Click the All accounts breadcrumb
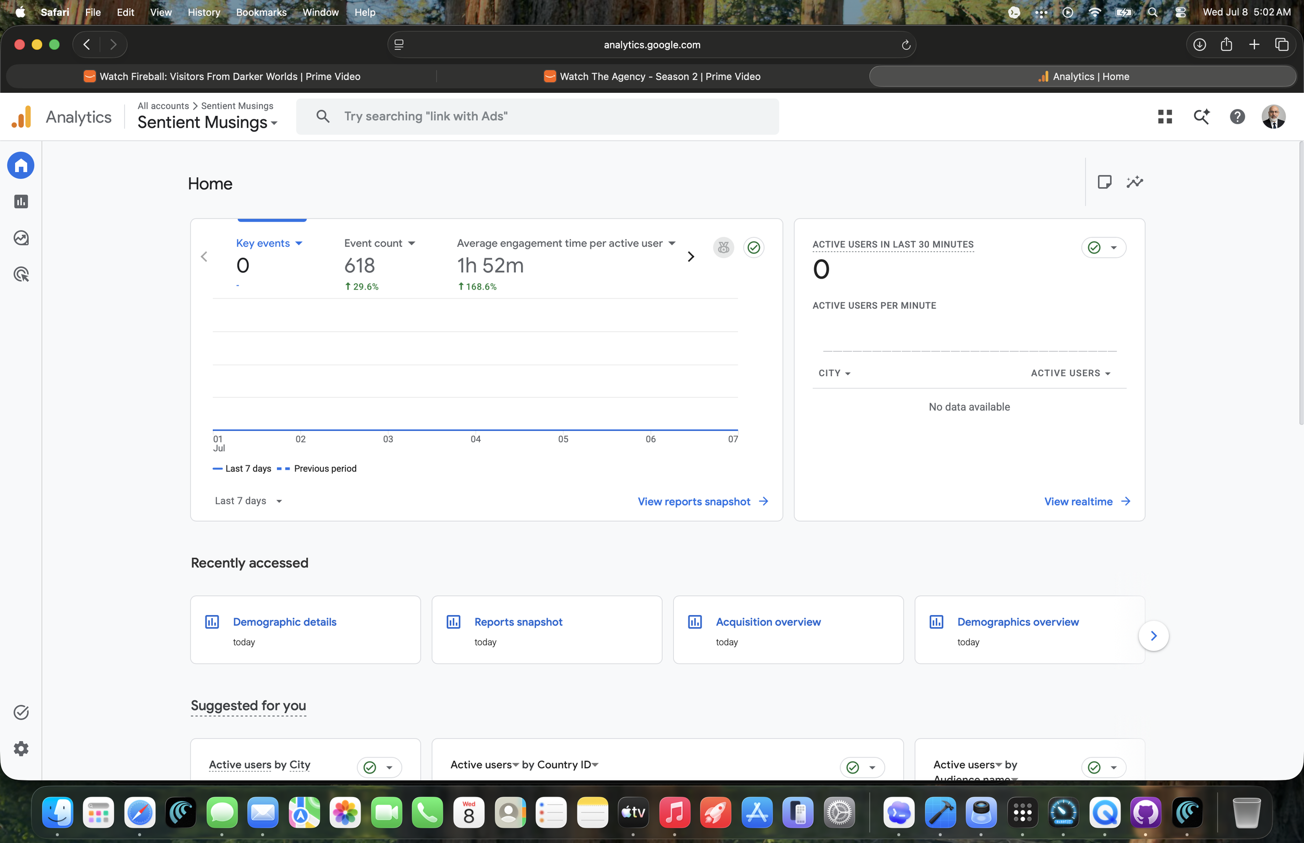Screen dimensions: 1304x843 click(x=163, y=106)
